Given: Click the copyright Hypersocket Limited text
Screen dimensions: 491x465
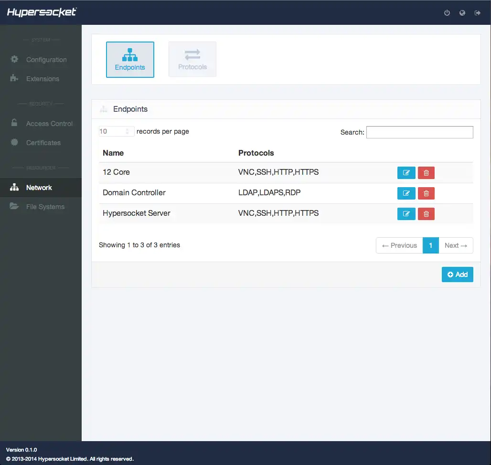Looking at the screenshot, I should [x=70, y=459].
